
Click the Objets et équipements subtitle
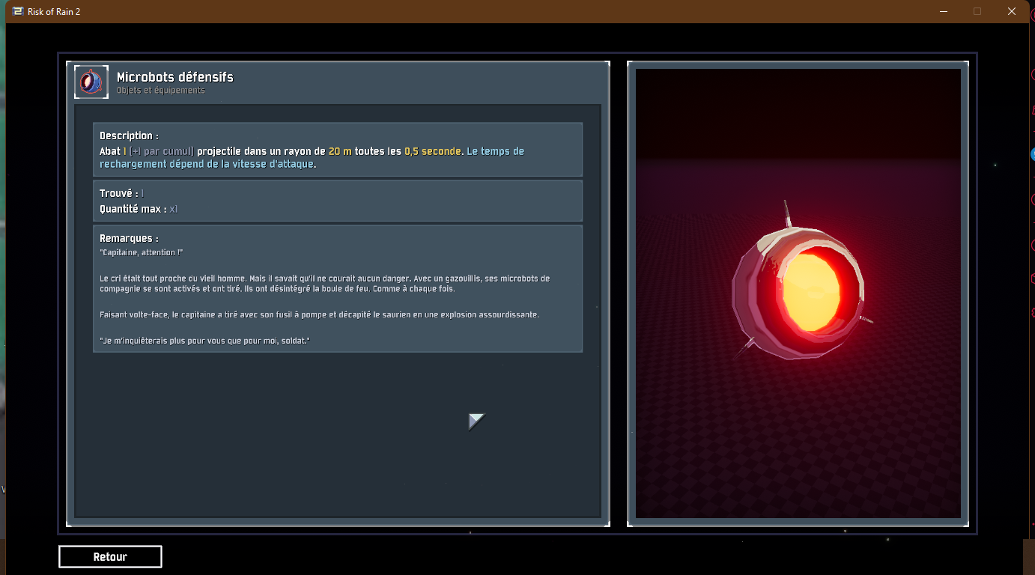click(160, 91)
